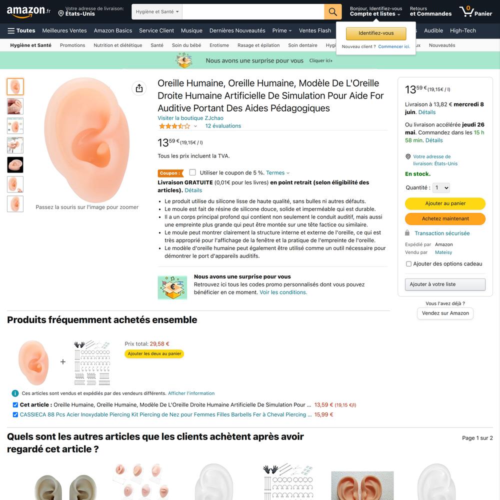Tick the 5% coupon checkbox
Image resolution: width=500 pixels, height=500 pixels.
pyautogui.click(x=192, y=172)
